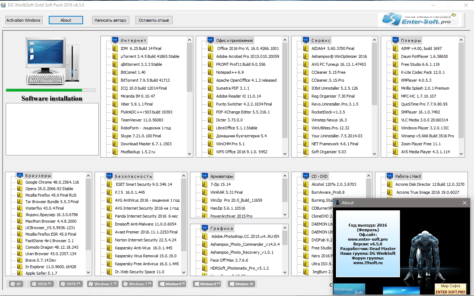This screenshot has width=474, height=296.
Task: Click the up arrow of Офис и приложения scrollbar
Action: point(285,40)
